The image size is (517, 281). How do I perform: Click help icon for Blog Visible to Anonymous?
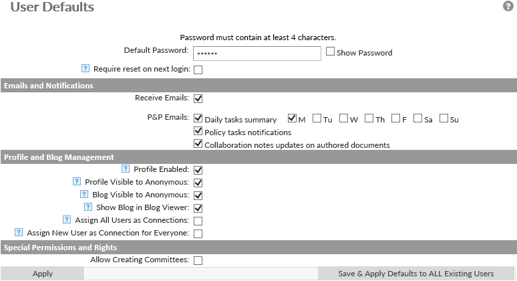click(84, 194)
